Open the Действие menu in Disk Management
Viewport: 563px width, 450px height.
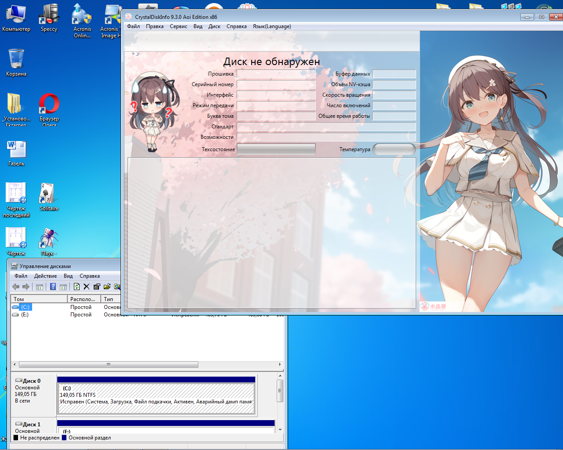point(45,276)
